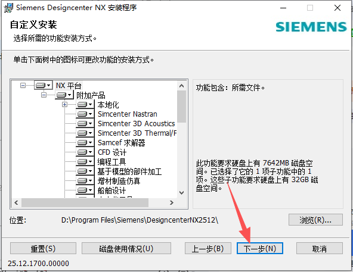Select 船舶设计 in the feature tree
Image resolution: width=353 pixels, height=272 pixels.
click(x=112, y=190)
